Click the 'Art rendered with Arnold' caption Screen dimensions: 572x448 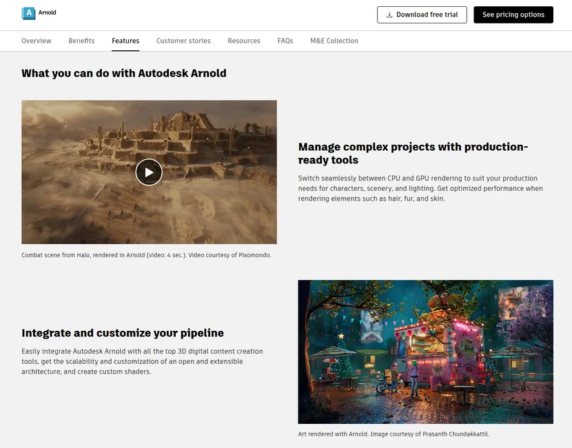[394, 434]
